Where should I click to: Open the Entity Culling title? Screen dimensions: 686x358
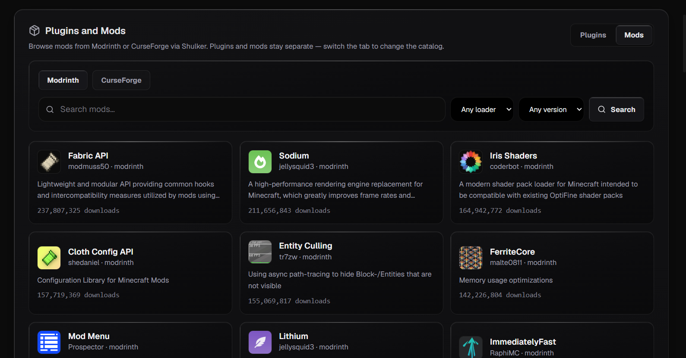306,246
